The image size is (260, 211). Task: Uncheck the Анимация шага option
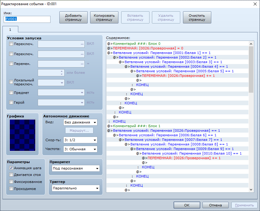(11, 168)
